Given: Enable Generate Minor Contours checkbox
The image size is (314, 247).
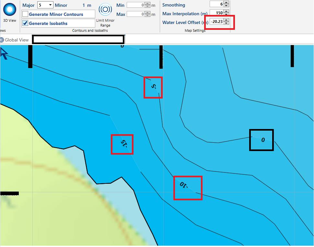Looking at the screenshot, I should coord(25,14).
